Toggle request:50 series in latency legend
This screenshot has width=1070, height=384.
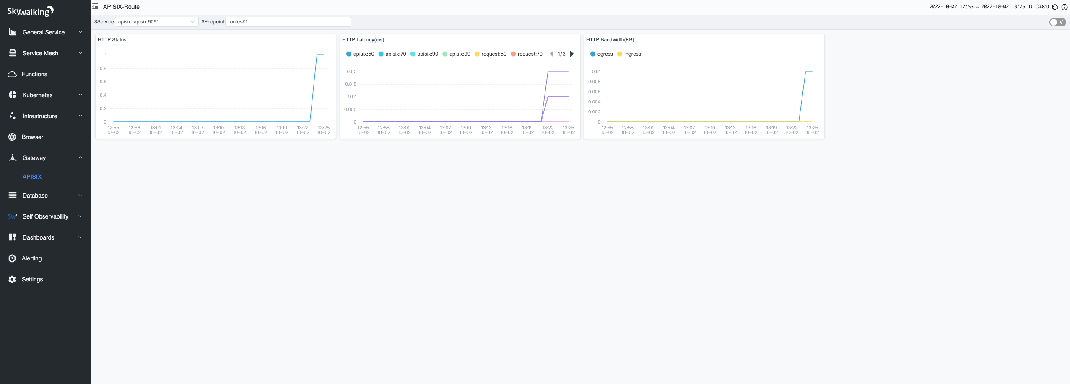(491, 54)
